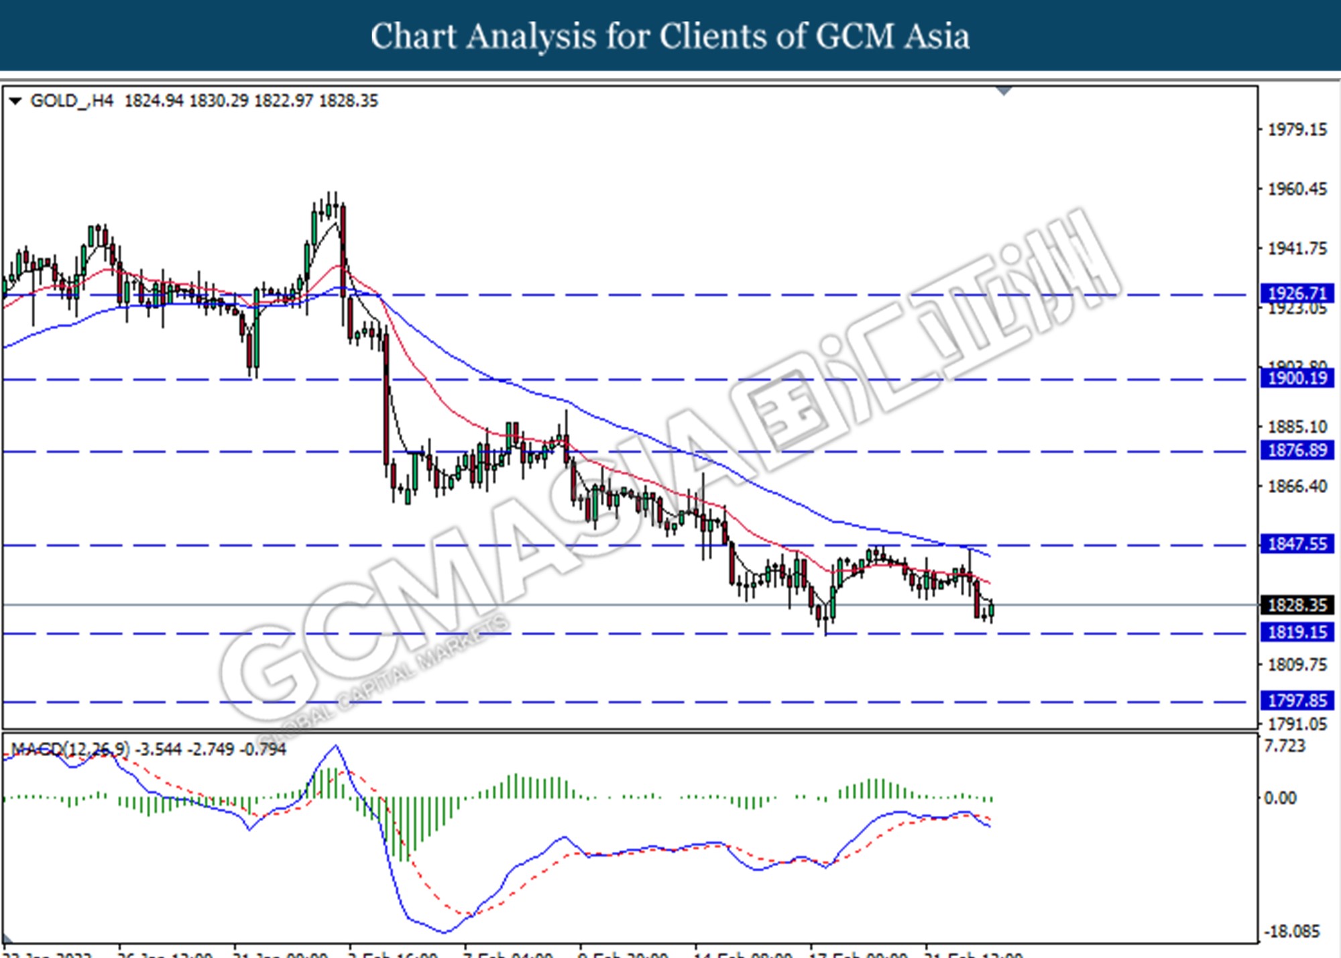Click the MACD scale value -18.085

1291,932
